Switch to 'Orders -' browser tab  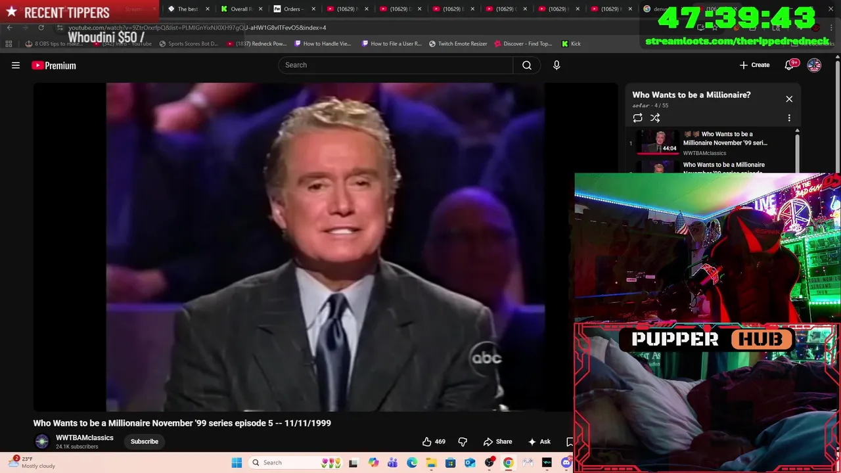coord(293,9)
